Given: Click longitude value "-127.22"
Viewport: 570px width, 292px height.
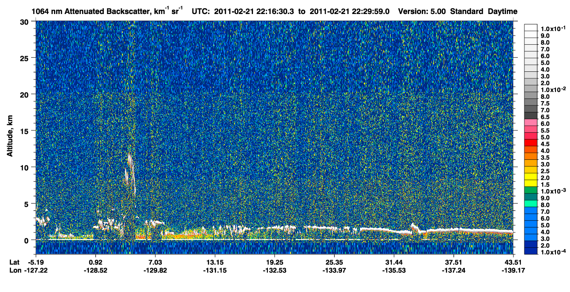Looking at the screenshot, I should (36, 270).
